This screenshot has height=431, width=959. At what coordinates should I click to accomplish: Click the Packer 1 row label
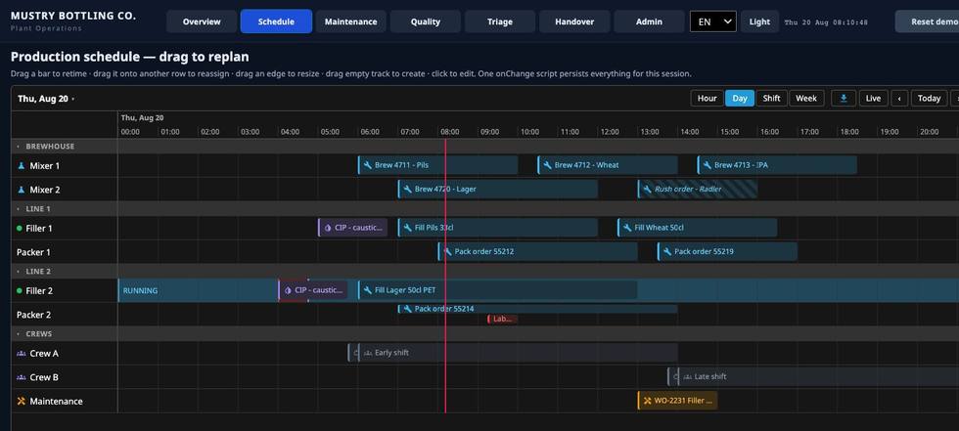(x=33, y=252)
